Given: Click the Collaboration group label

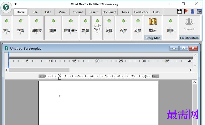Looking at the screenshot, I should pyautogui.click(x=189, y=38).
